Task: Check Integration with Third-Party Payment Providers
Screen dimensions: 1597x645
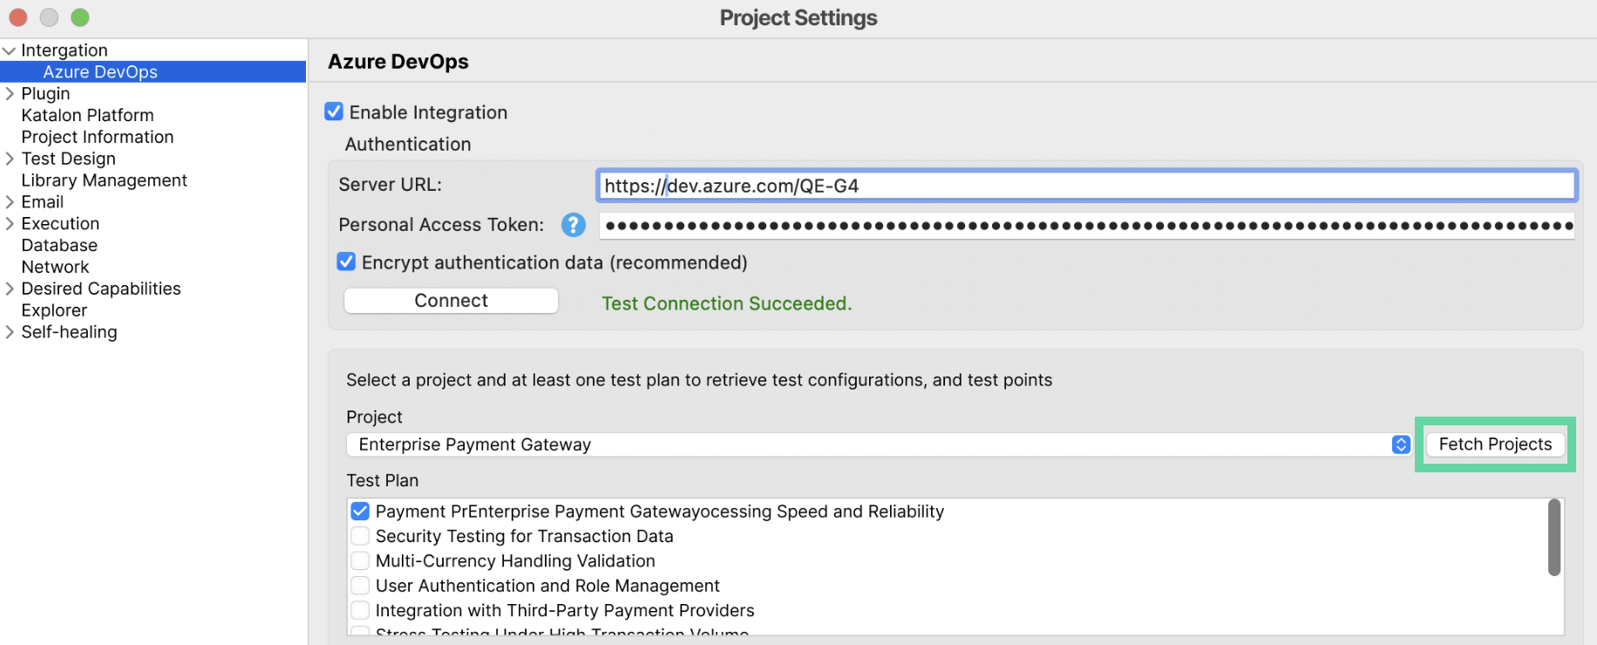Action: pyautogui.click(x=360, y=610)
